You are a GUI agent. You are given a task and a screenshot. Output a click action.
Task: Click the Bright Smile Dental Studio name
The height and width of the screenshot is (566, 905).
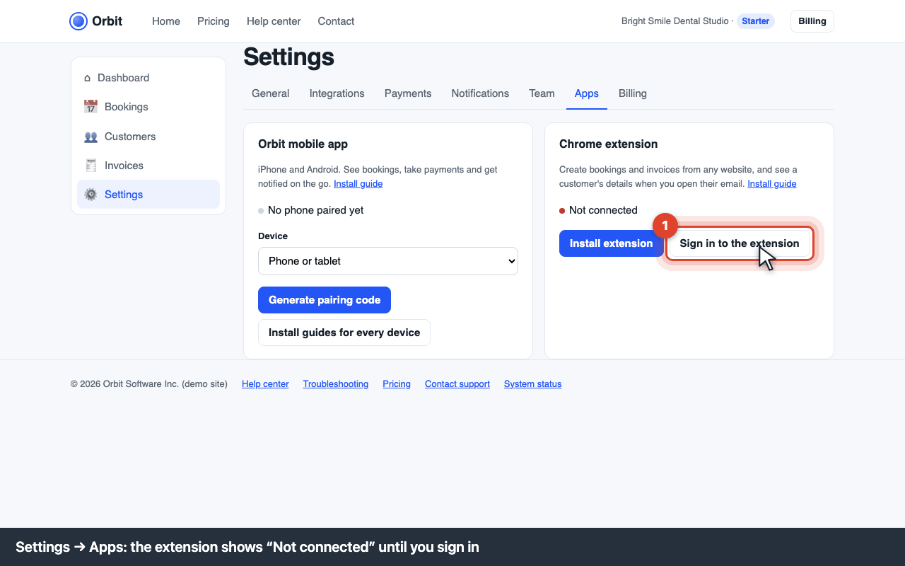click(x=675, y=21)
